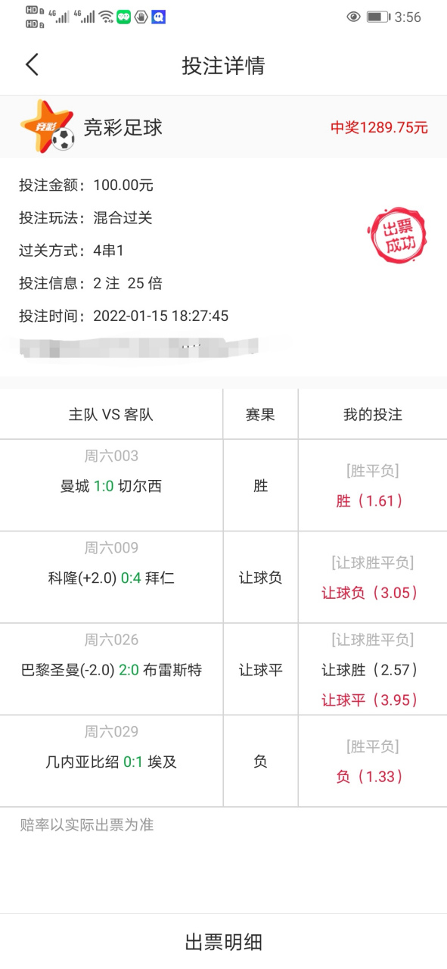447x969 pixels.
Task: Tap the 竞彩足球 star soccer logo
Action: pyautogui.click(x=45, y=126)
